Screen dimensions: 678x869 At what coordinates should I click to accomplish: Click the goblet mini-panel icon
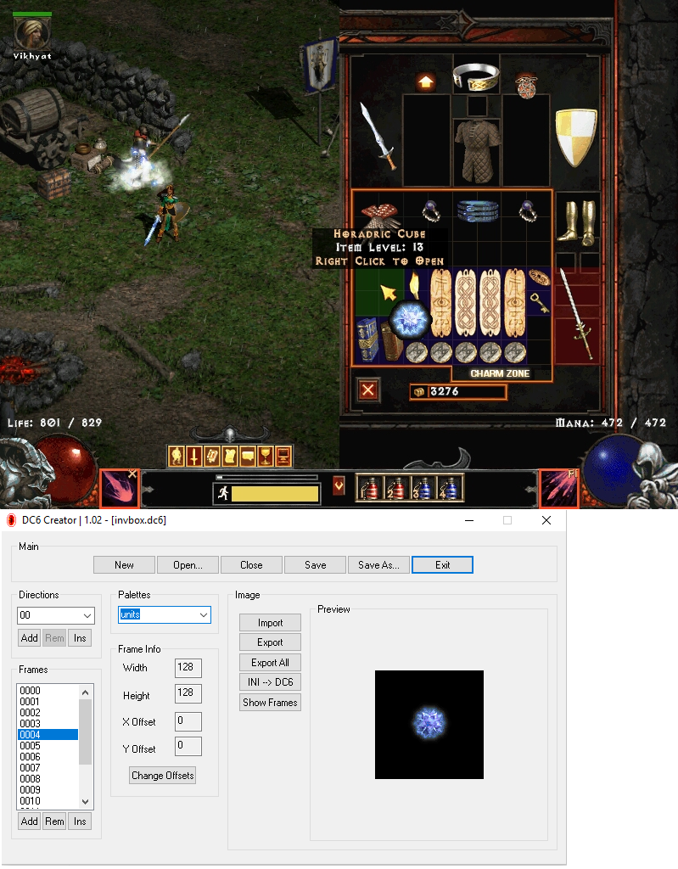266,456
